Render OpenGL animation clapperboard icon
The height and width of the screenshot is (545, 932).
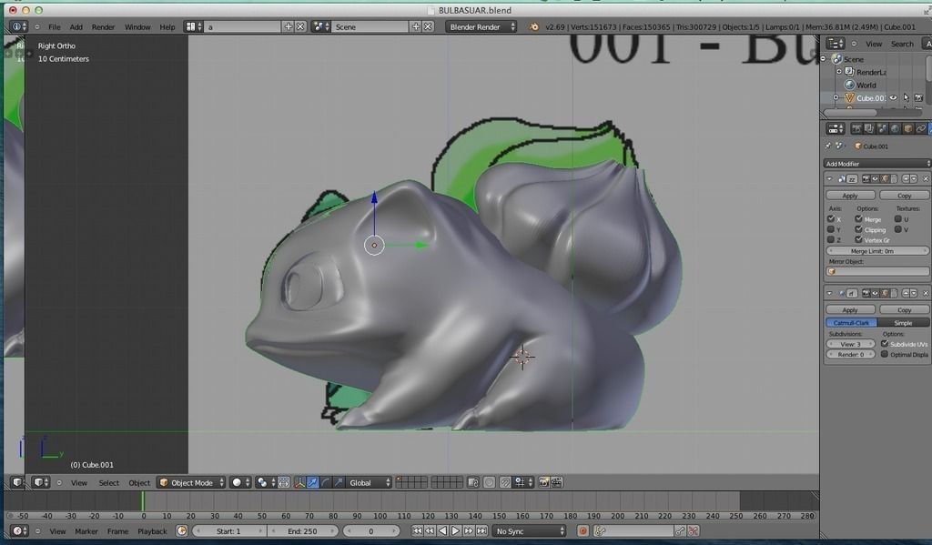click(557, 482)
